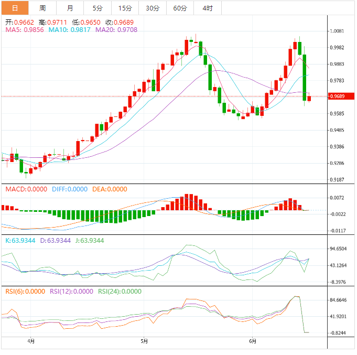
Task: Click the J:63.9344 KDJ label
Action: (x=90, y=241)
